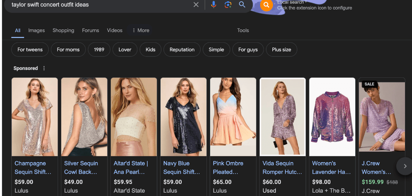Switch to the All results tab
Screen dimensions: 412x196
(x=18, y=31)
